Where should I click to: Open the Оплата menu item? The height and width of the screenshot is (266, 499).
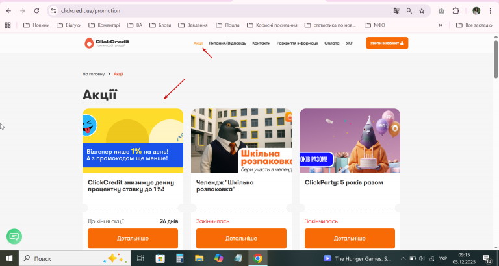(331, 43)
